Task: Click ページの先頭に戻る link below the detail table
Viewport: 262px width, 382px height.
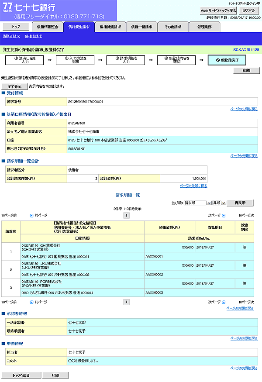Action: pos(240,308)
